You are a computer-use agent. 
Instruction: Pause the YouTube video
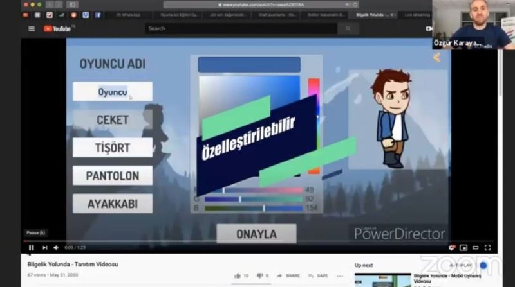click(31, 247)
